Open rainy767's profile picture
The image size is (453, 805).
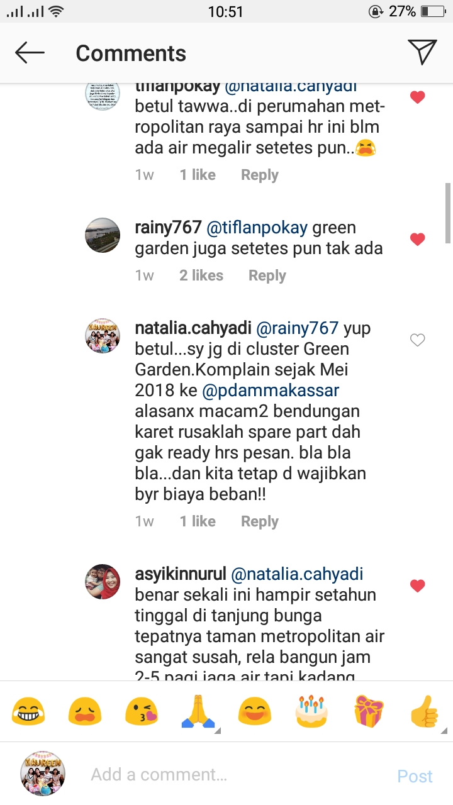tap(103, 235)
